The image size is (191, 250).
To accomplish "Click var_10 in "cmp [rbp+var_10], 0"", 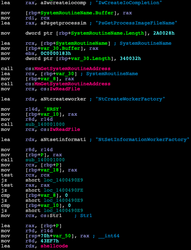I will 50,206.
